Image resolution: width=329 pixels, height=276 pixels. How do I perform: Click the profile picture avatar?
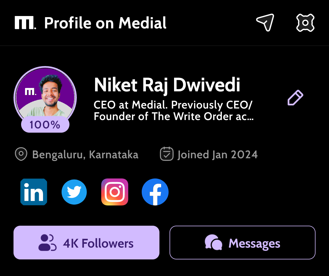[45, 96]
